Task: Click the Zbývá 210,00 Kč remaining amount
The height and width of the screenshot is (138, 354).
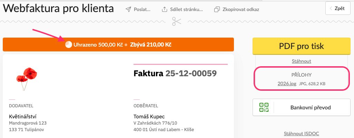Action: [150, 45]
